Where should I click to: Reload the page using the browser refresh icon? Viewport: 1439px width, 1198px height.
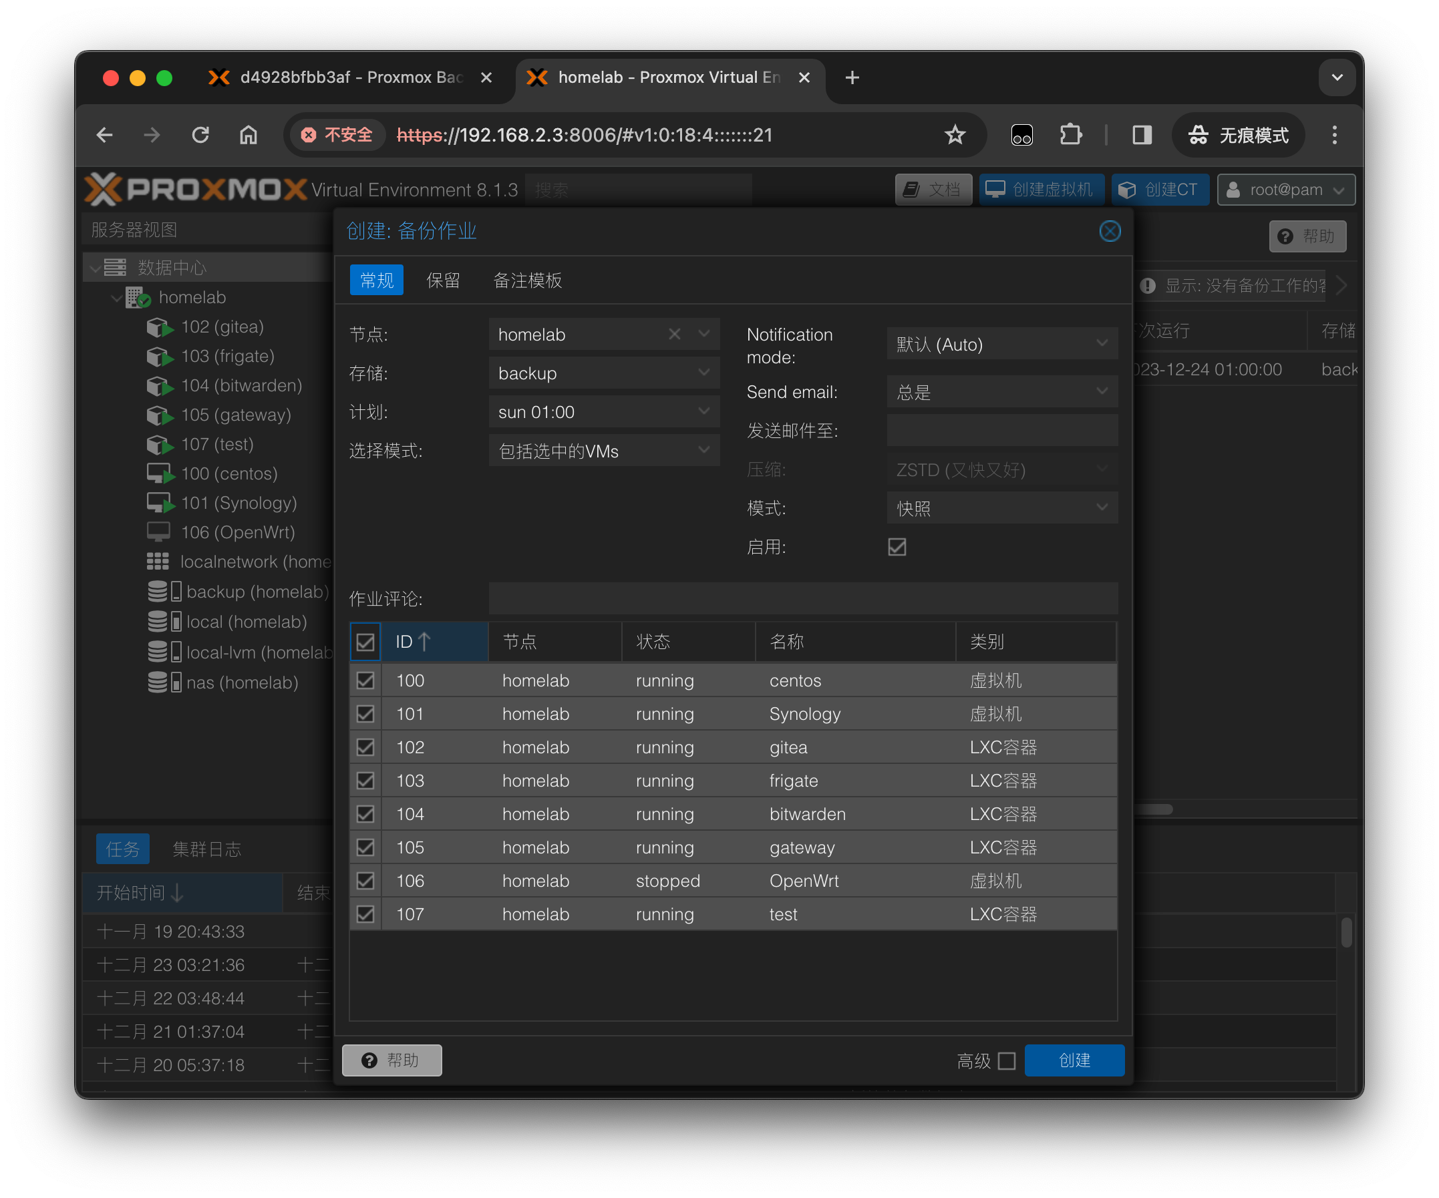200,135
